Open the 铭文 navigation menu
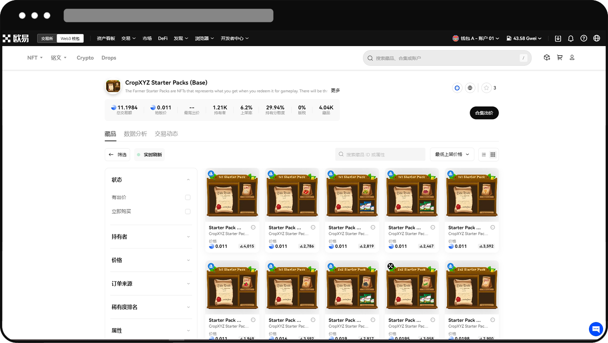The image size is (608, 343). tap(59, 58)
